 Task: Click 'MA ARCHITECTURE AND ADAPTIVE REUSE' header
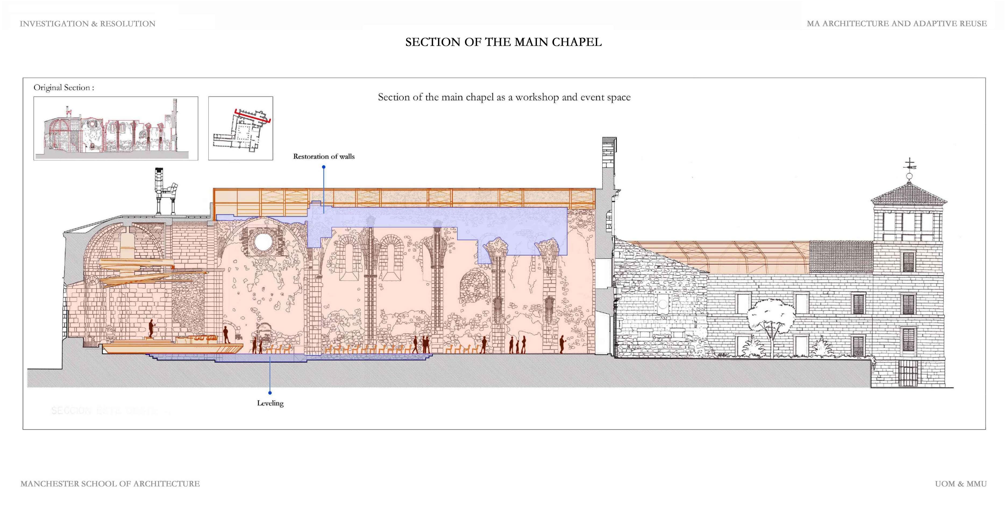[x=896, y=24]
